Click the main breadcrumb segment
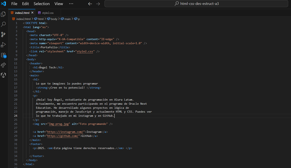Image resolution: width=291 pixels, height=168 pixels. point(66,19)
